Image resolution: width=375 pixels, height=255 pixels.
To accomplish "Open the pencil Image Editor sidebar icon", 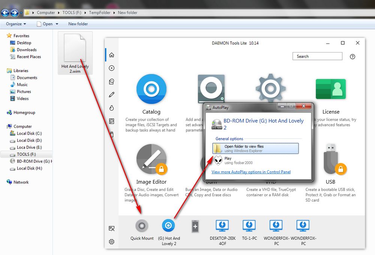I will pyautogui.click(x=111, y=94).
